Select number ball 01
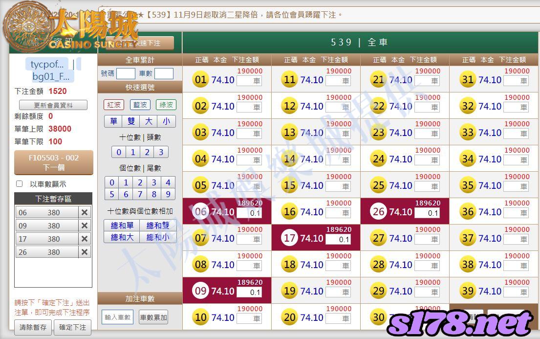Screen dimensions: 540x339 200,80
